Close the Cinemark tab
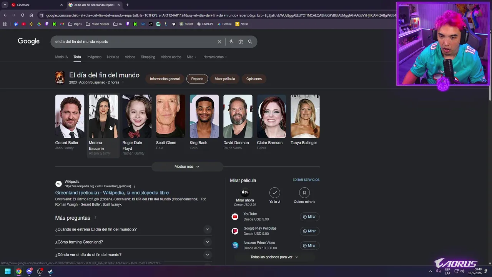The image size is (492, 277). (x=61, y=5)
